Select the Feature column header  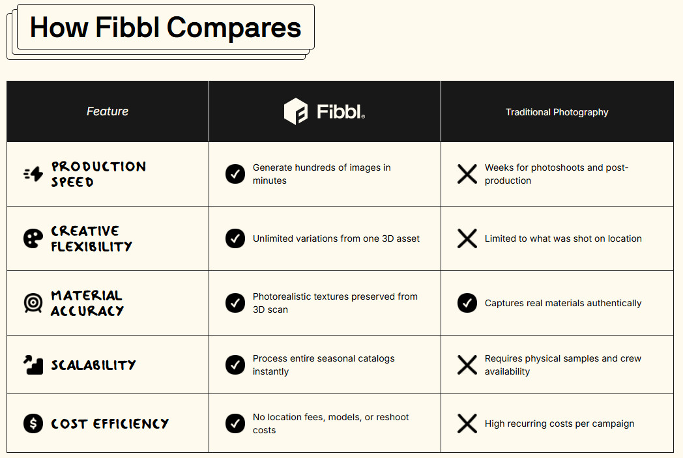tap(108, 111)
